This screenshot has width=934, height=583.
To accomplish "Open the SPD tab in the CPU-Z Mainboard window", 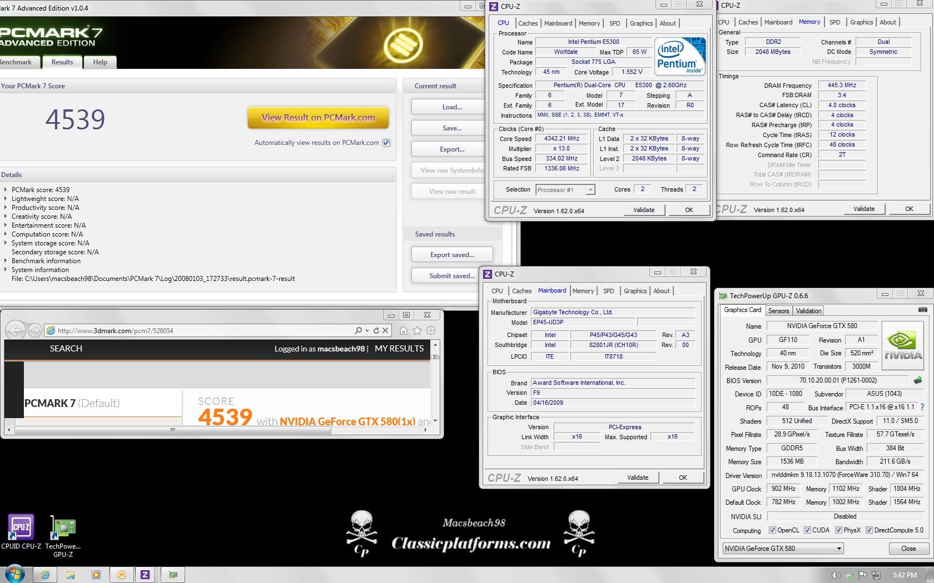I will pyautogui.click(x=609, y=291).
